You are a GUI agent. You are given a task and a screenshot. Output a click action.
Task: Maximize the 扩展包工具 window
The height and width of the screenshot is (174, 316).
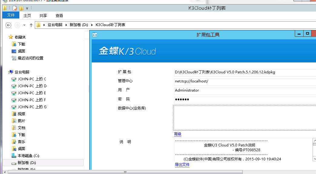click(307, 34)
